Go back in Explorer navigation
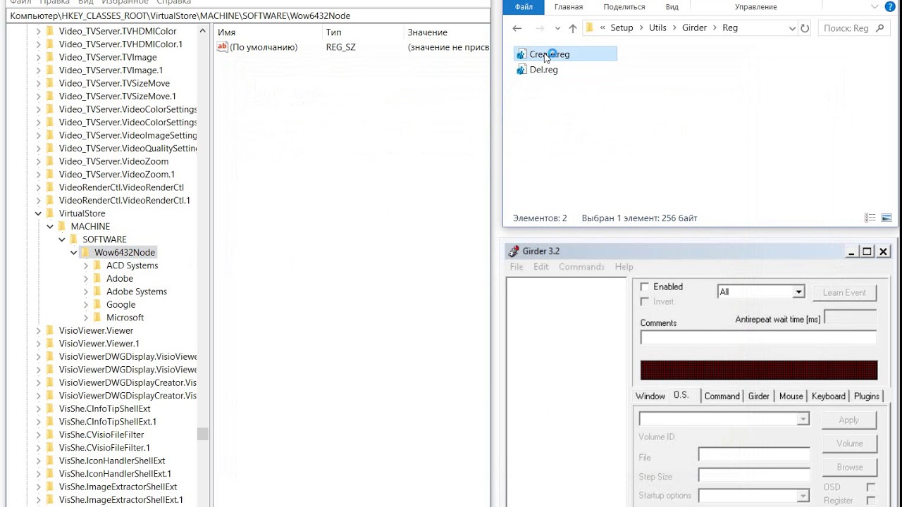 [517, 28]
